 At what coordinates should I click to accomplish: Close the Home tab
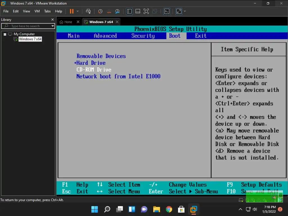(x=78, y=22)
